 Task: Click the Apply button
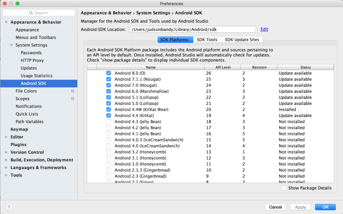click(300, 207)
